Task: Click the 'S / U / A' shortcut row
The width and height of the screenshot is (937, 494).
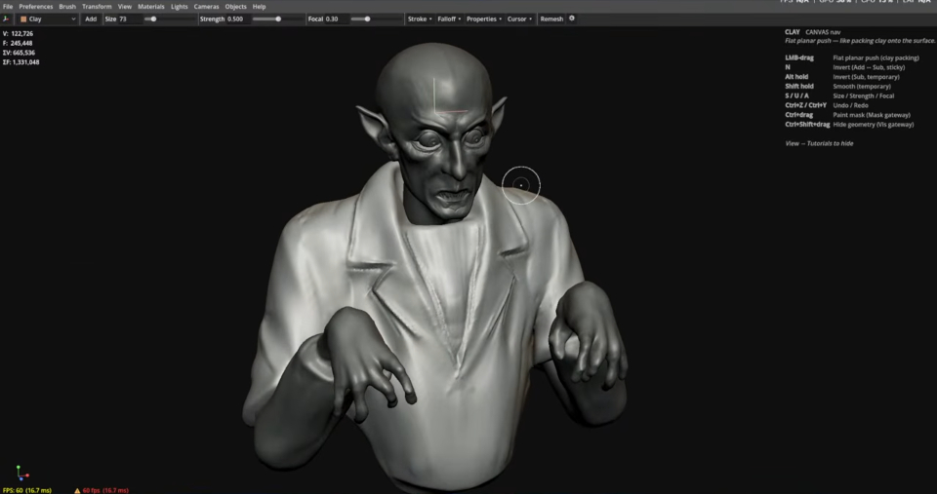Action: (x=839, y=96)
